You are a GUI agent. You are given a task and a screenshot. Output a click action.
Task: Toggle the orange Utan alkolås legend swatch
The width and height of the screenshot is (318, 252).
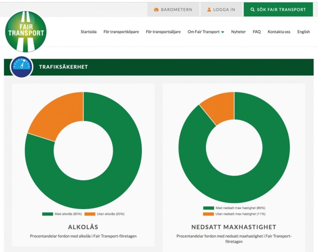click(90, 214)
